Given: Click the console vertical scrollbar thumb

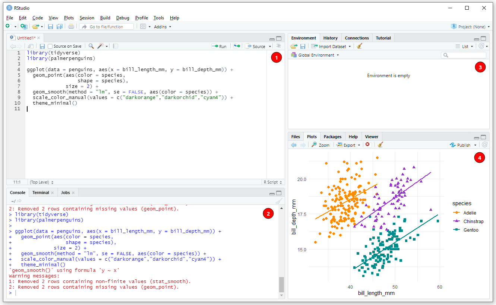Looking at the screenshot, I should (281, 285).
